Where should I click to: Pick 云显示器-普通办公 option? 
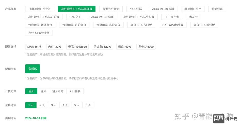tap(40, 25)
